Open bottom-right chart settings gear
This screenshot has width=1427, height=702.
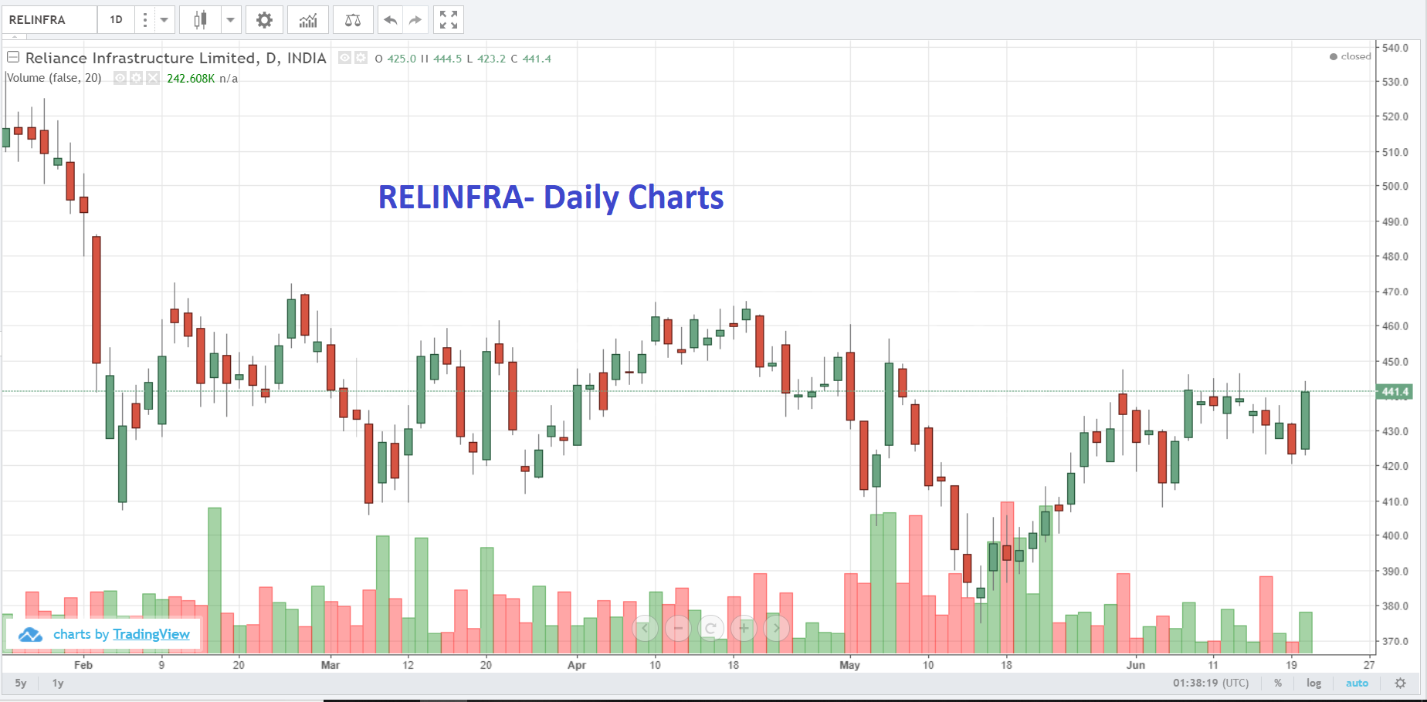(1400, 683)
